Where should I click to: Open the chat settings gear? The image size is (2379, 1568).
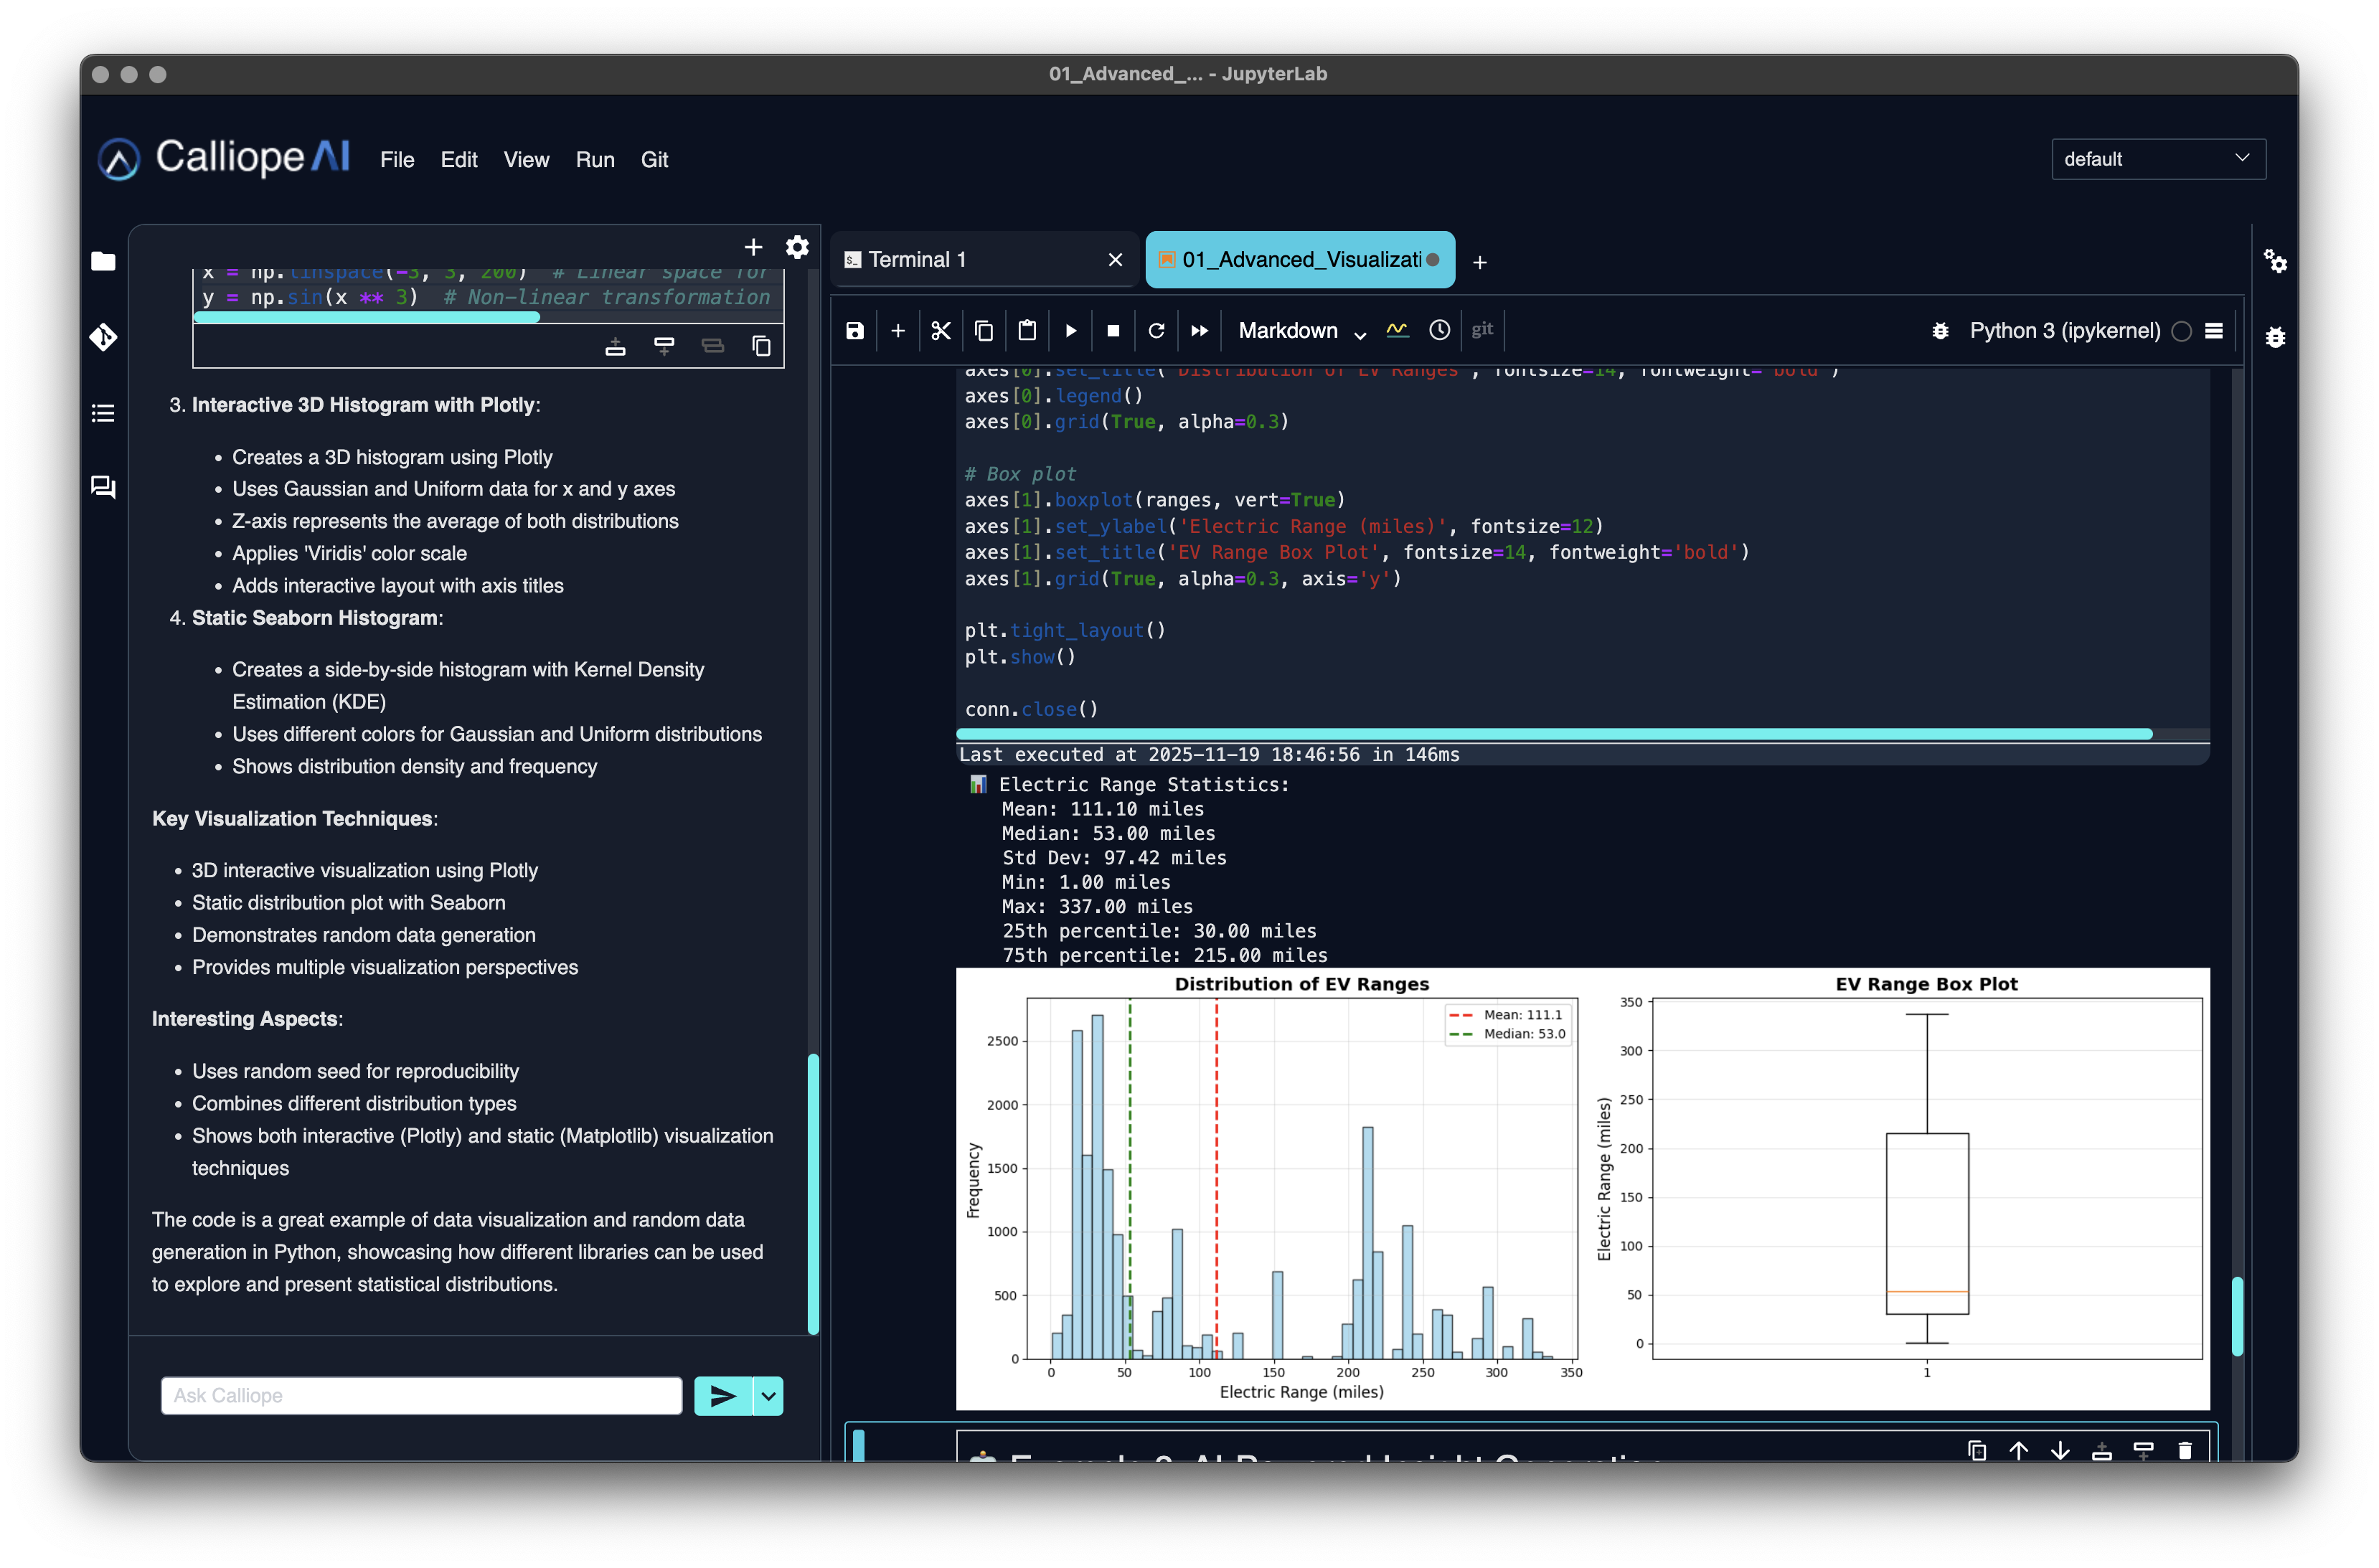(x=797, y=247)
